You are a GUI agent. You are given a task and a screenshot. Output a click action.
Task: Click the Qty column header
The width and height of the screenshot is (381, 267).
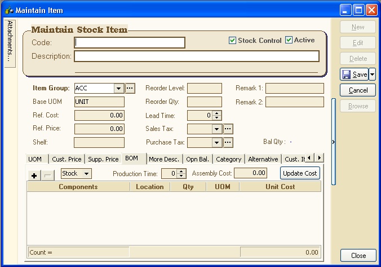click(x=188, y=187)
